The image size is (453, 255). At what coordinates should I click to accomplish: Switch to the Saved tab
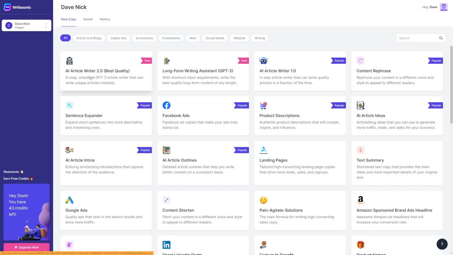(88, 19)
